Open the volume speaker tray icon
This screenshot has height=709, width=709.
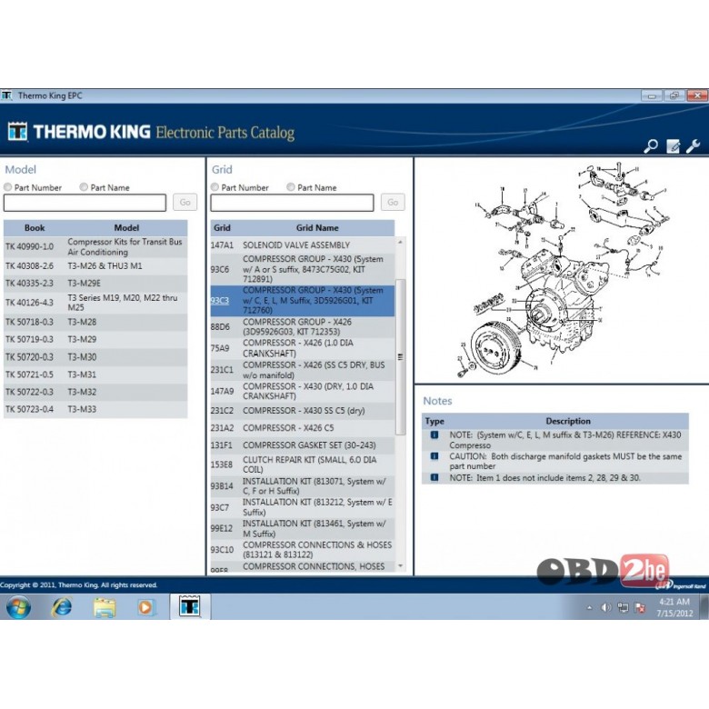pyautogui.click(x=606, y=608)
